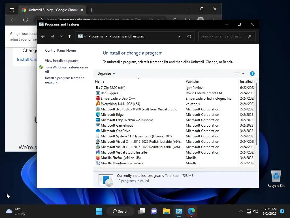Open Task View from the taskbar
The height and width of the screenshot is (218, 290).
point(142,211)
